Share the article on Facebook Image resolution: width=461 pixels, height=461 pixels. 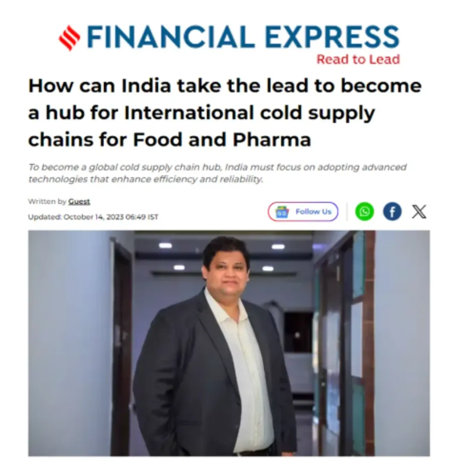coord(392,211)
